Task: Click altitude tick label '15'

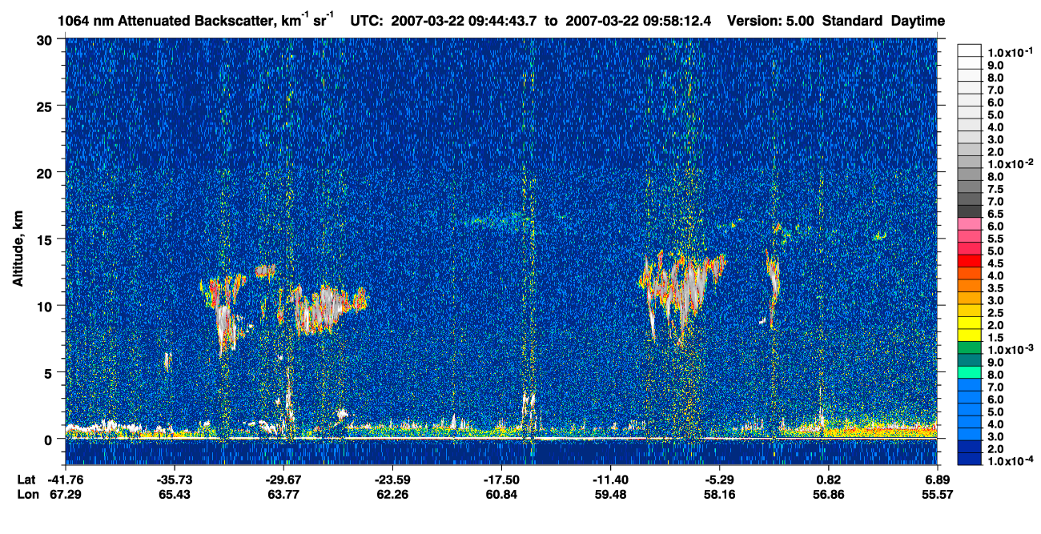Action: [46, 239]
